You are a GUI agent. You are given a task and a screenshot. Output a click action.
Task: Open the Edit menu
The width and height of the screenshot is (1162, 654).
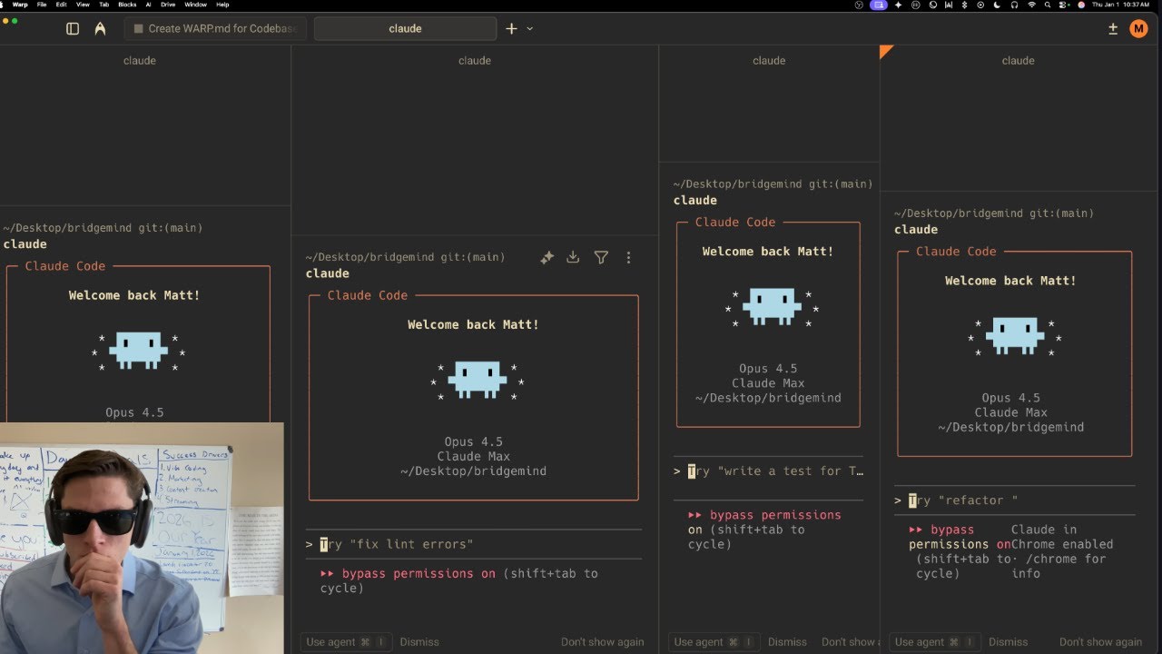tap(62, 5)
